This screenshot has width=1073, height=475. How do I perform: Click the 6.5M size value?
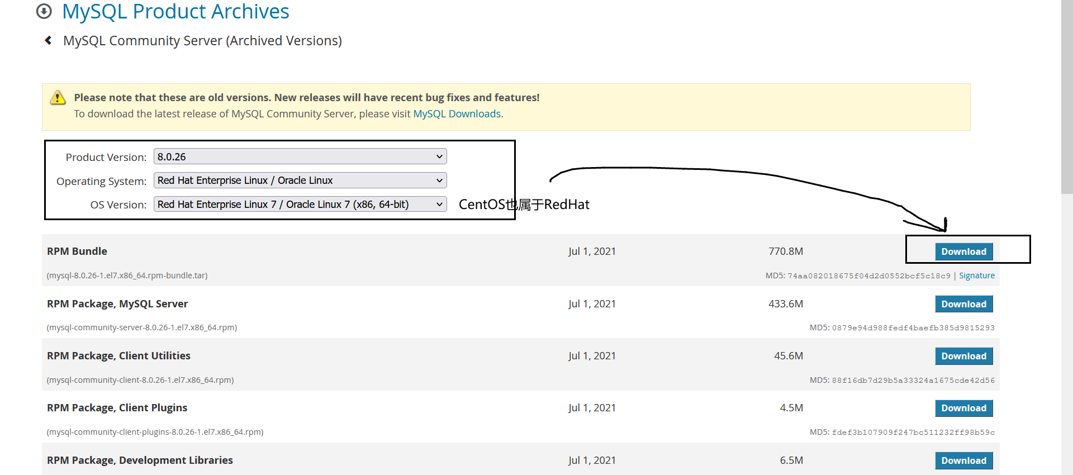[791, 460]
